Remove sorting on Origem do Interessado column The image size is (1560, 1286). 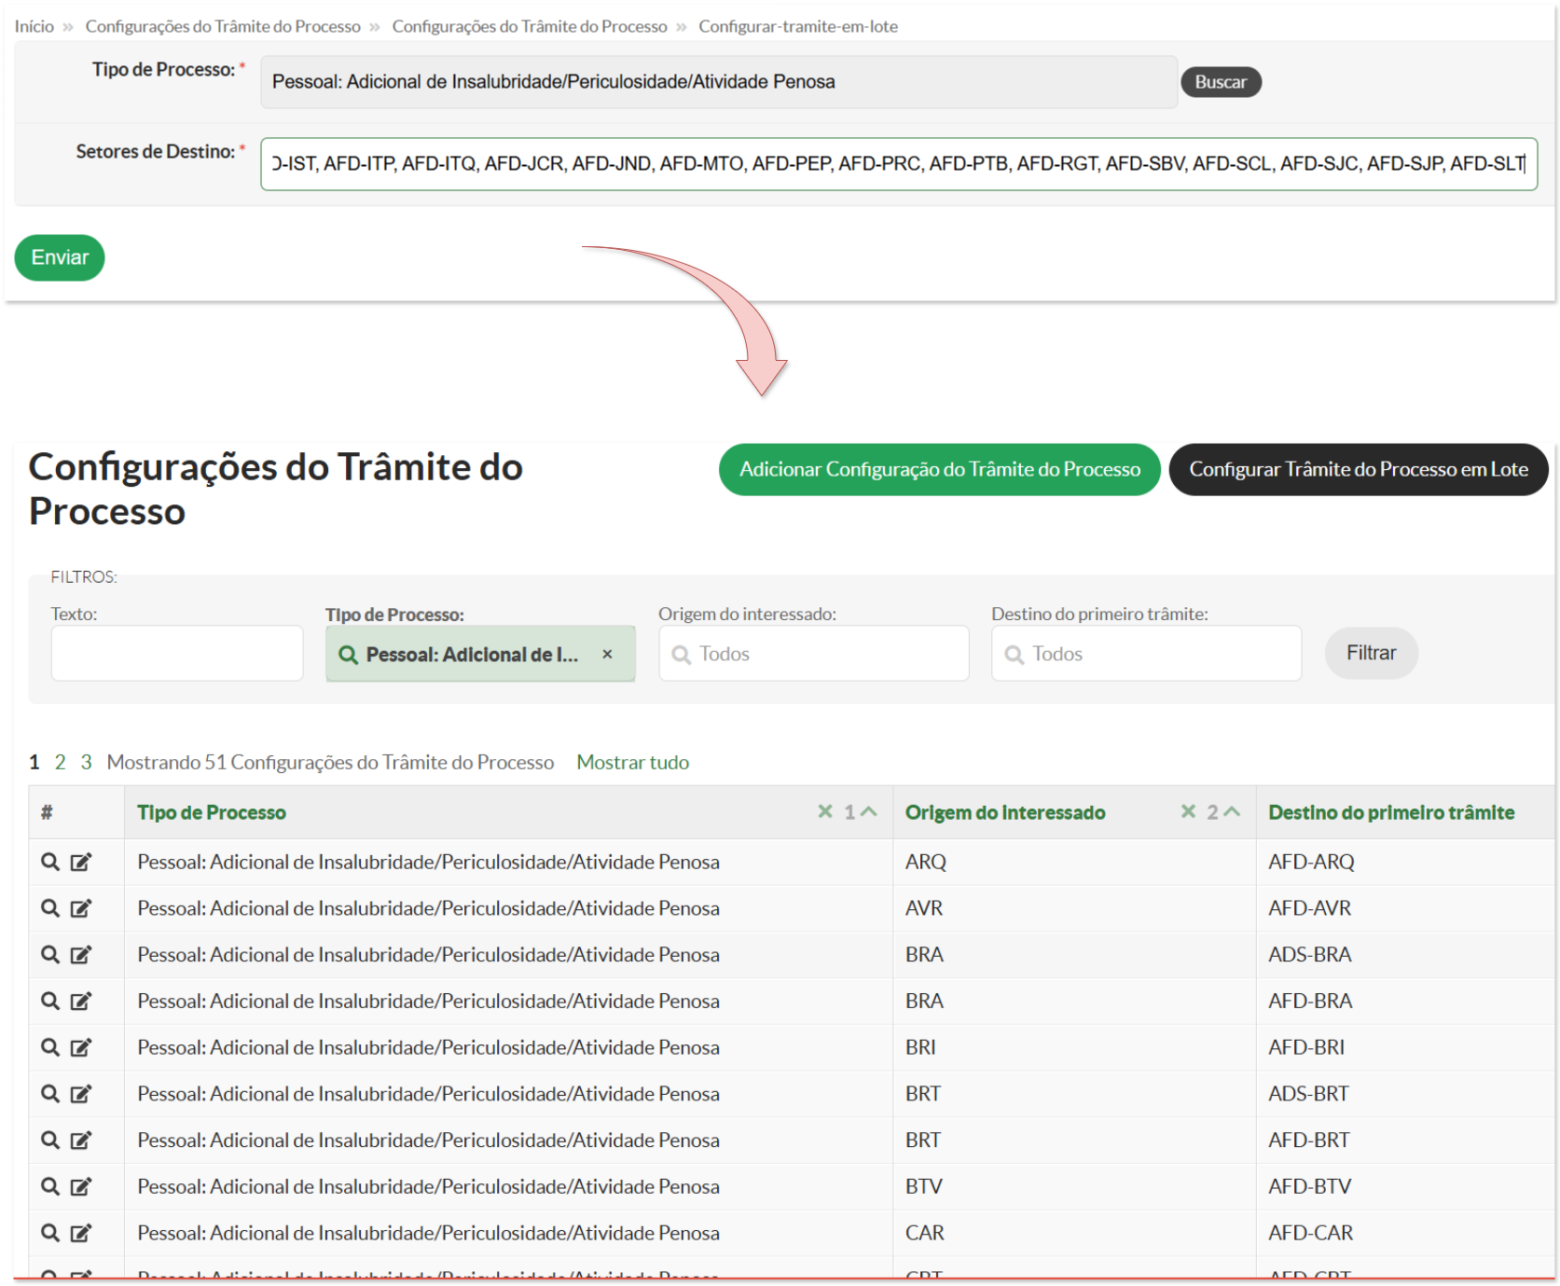1187,811
